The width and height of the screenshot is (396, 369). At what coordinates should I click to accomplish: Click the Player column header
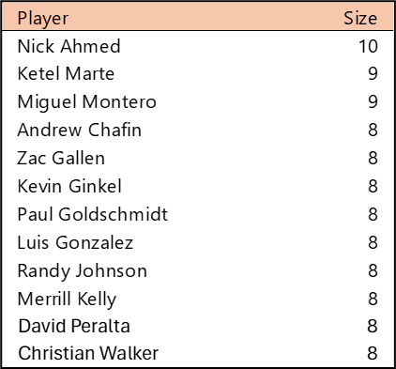coord(43,19)
